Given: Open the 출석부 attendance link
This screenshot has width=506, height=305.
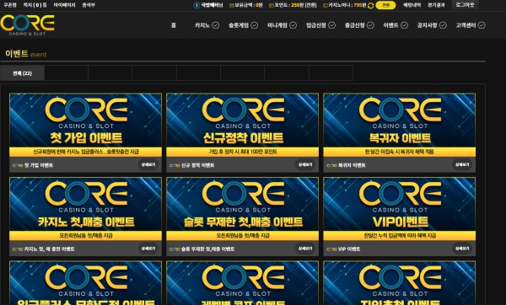Looking at the screenshot, I should [x=89, y=5].
